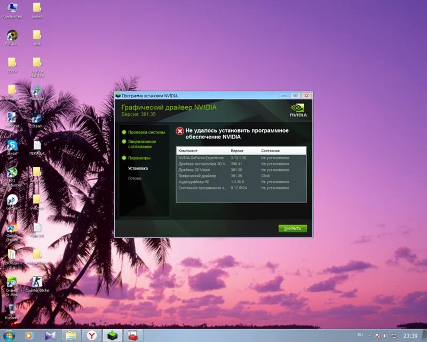
Task: Select the Драйвер контроллера 3D V... row
Action: (x=241, y=164)
